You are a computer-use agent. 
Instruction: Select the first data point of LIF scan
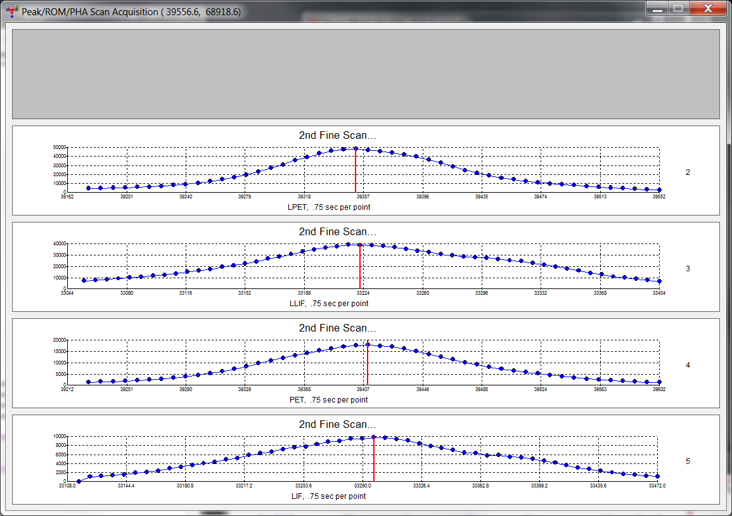pos(79,481)
